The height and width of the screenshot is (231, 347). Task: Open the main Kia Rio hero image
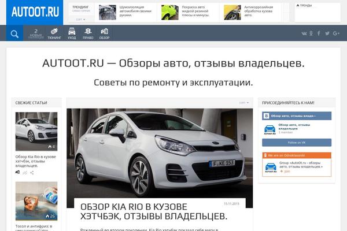(160, 153)
